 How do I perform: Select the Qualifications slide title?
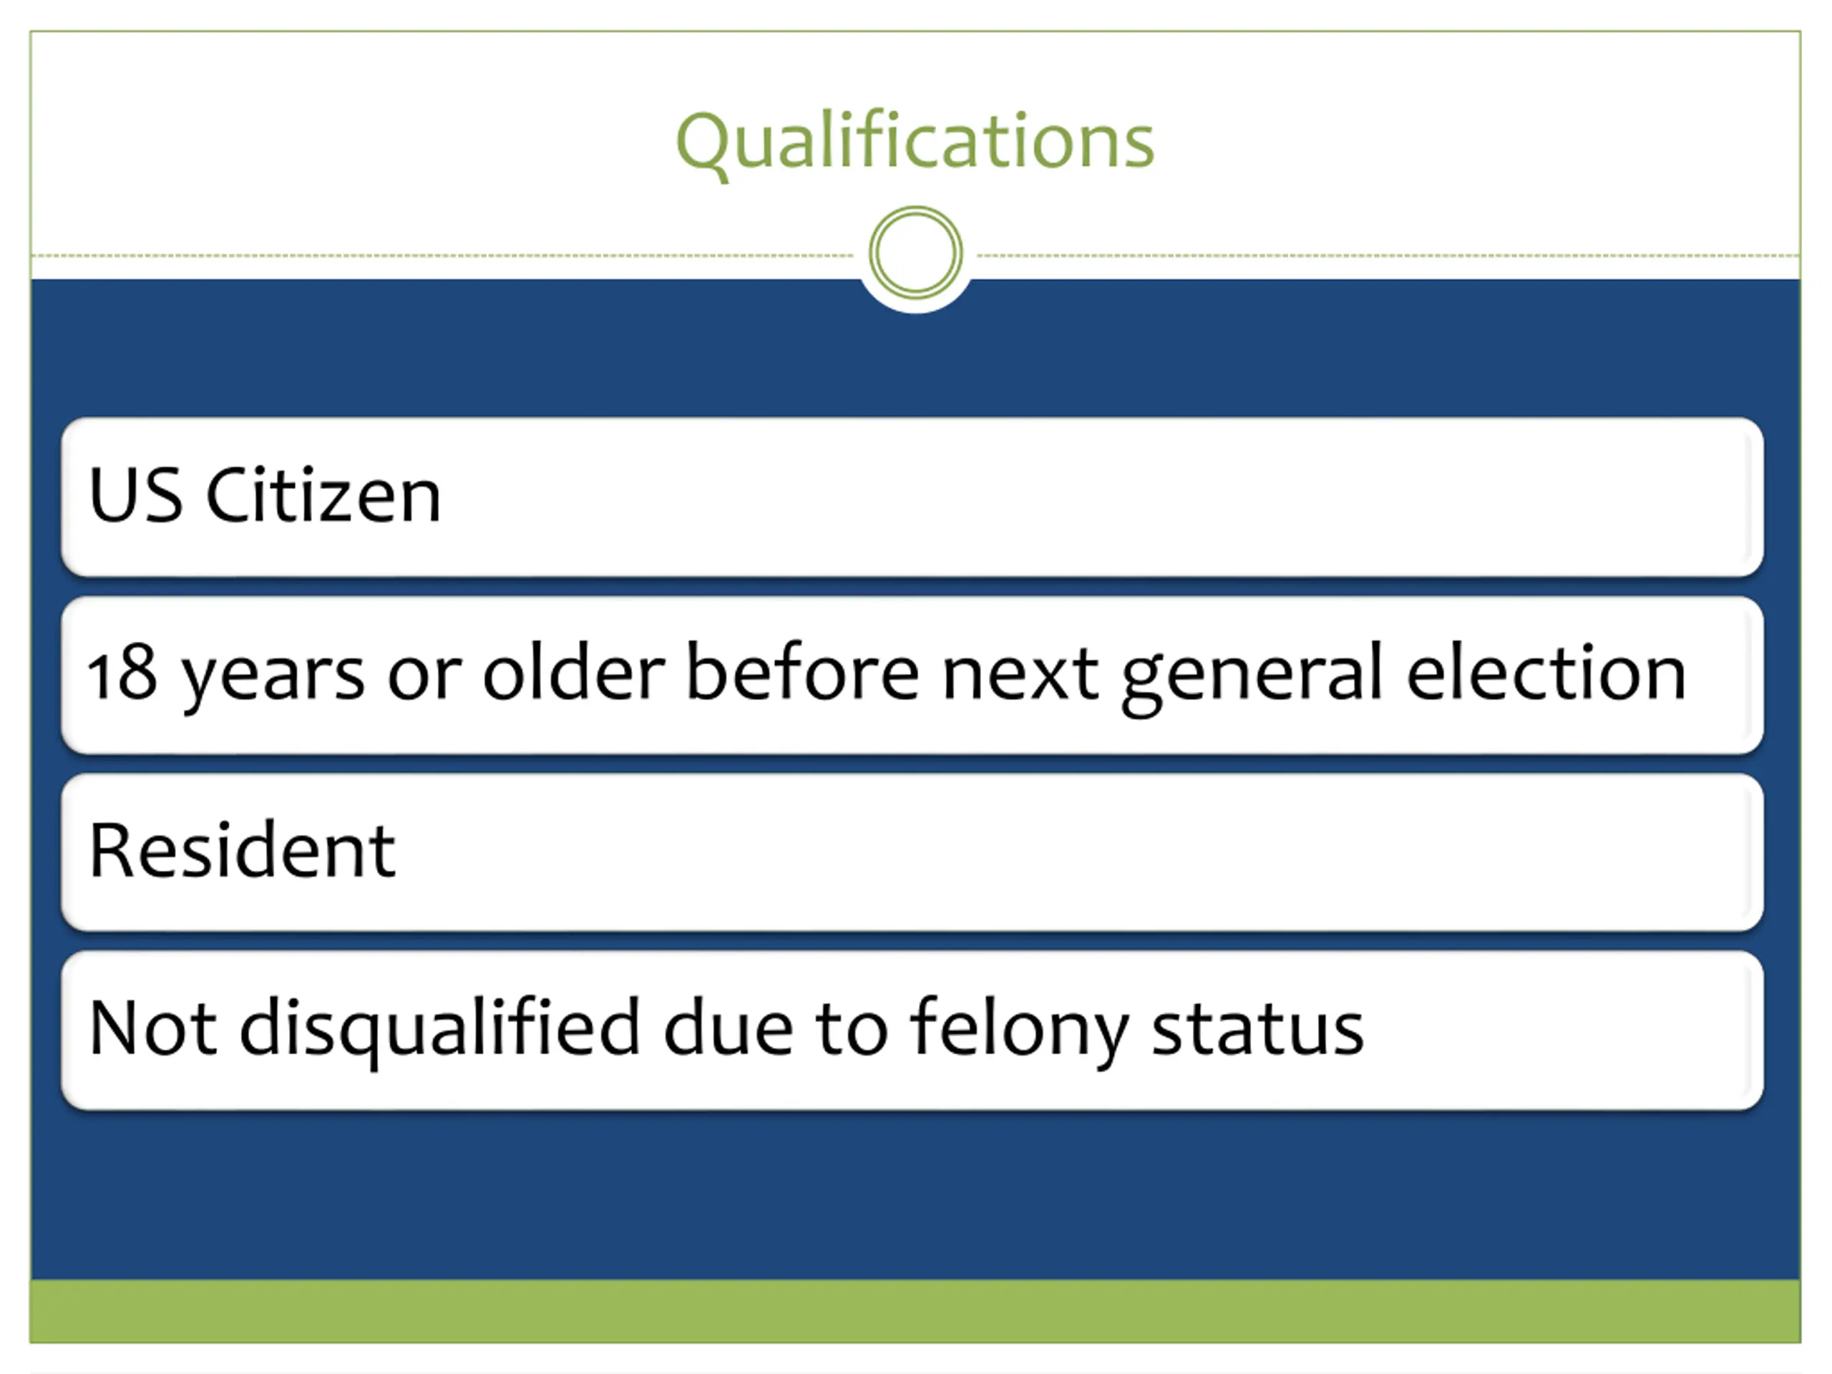click(x=915, y=142)
